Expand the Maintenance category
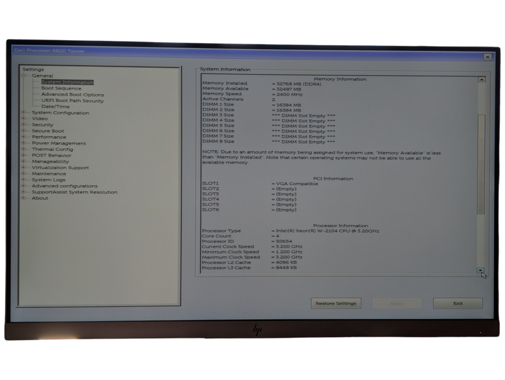Viewport: 505px width, 380px height. pos(23,174)
